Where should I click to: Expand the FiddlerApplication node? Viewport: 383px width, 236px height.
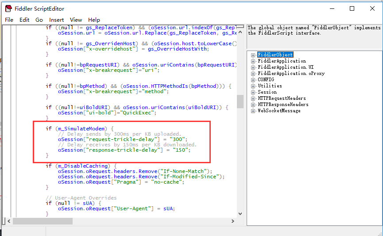click(253, 61)
